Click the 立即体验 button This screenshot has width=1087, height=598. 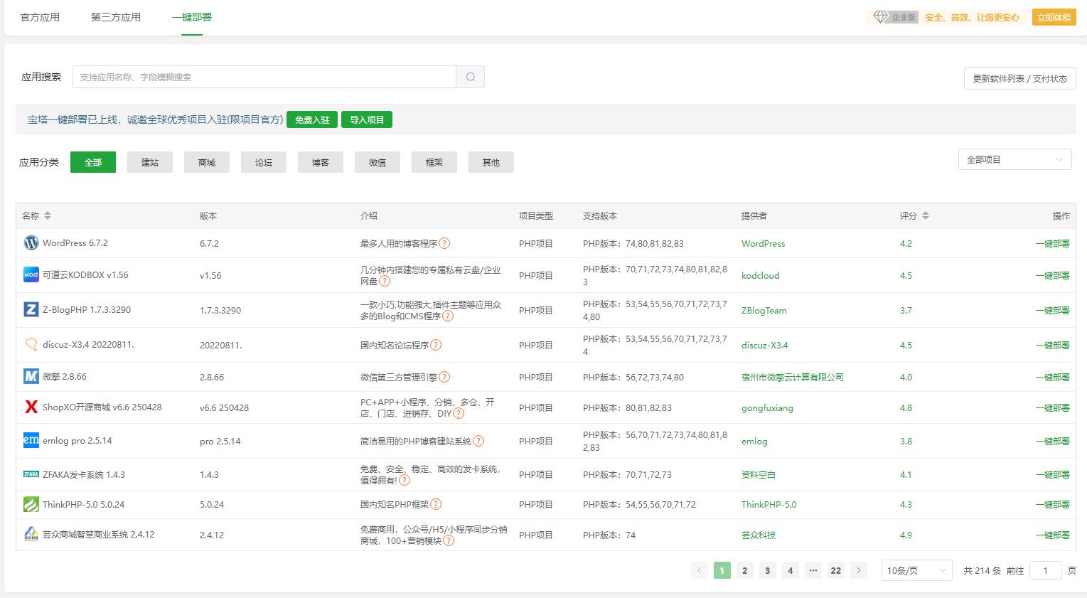coord(1054,17)
